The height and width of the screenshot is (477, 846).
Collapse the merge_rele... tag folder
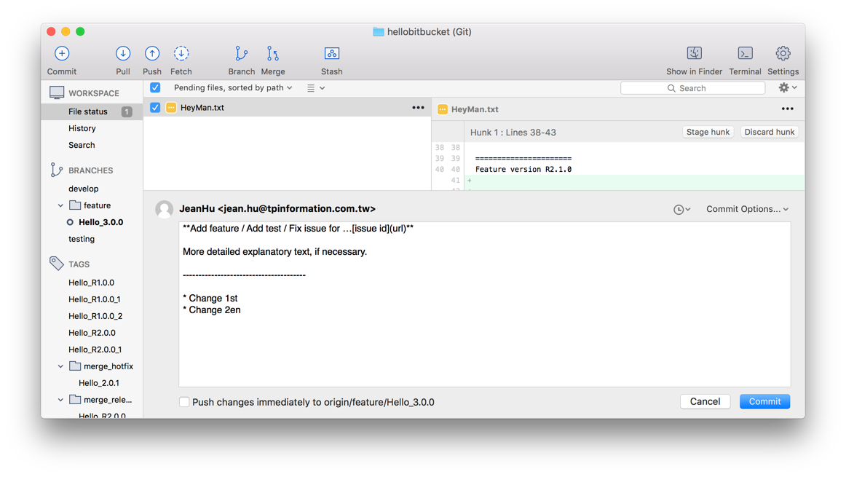[x=60, y=400]
